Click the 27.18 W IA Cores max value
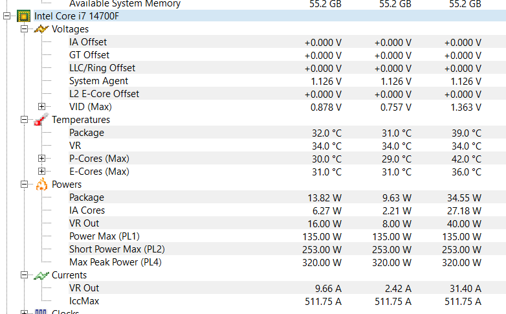 [464, 210]
